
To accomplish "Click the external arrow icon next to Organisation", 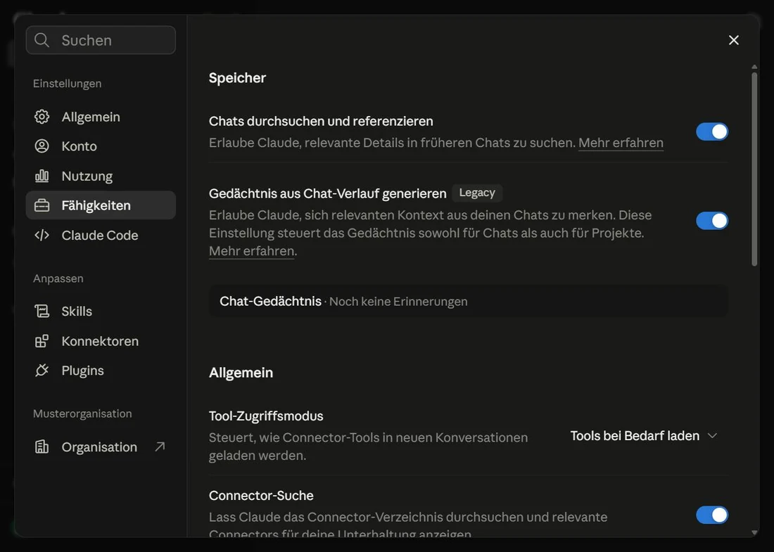I will click(x=160, y=447).
